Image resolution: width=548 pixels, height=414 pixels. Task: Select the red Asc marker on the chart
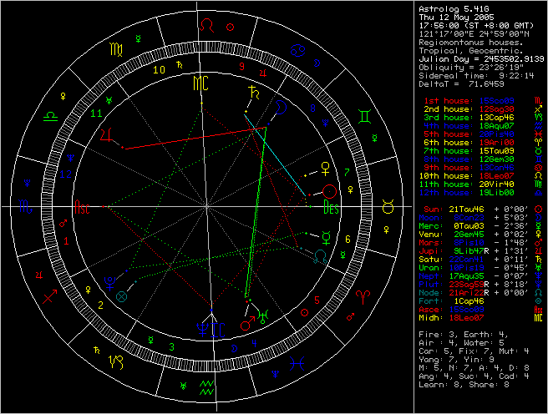click(x=84, y=206)
